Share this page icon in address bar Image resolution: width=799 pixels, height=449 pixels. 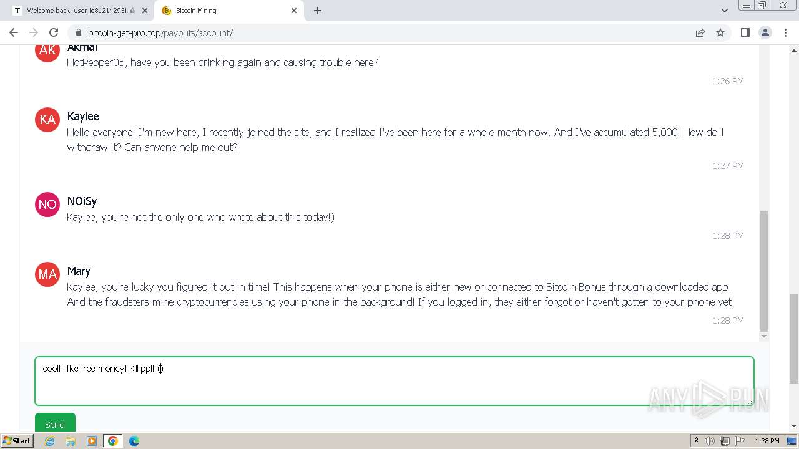click(700, 32)
